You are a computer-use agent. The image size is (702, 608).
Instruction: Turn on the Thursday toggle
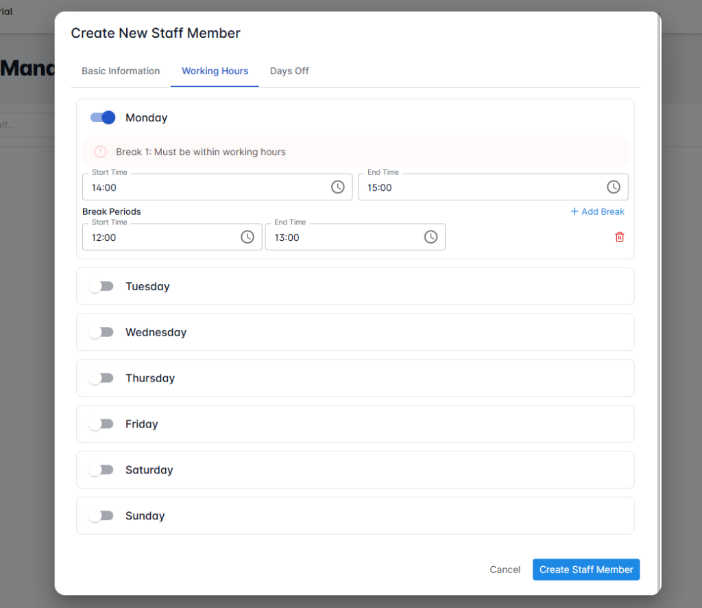tap(101, 378)
